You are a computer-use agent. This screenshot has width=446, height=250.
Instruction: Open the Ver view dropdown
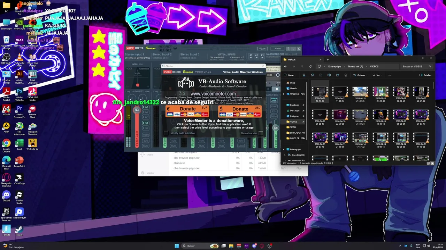377,75
